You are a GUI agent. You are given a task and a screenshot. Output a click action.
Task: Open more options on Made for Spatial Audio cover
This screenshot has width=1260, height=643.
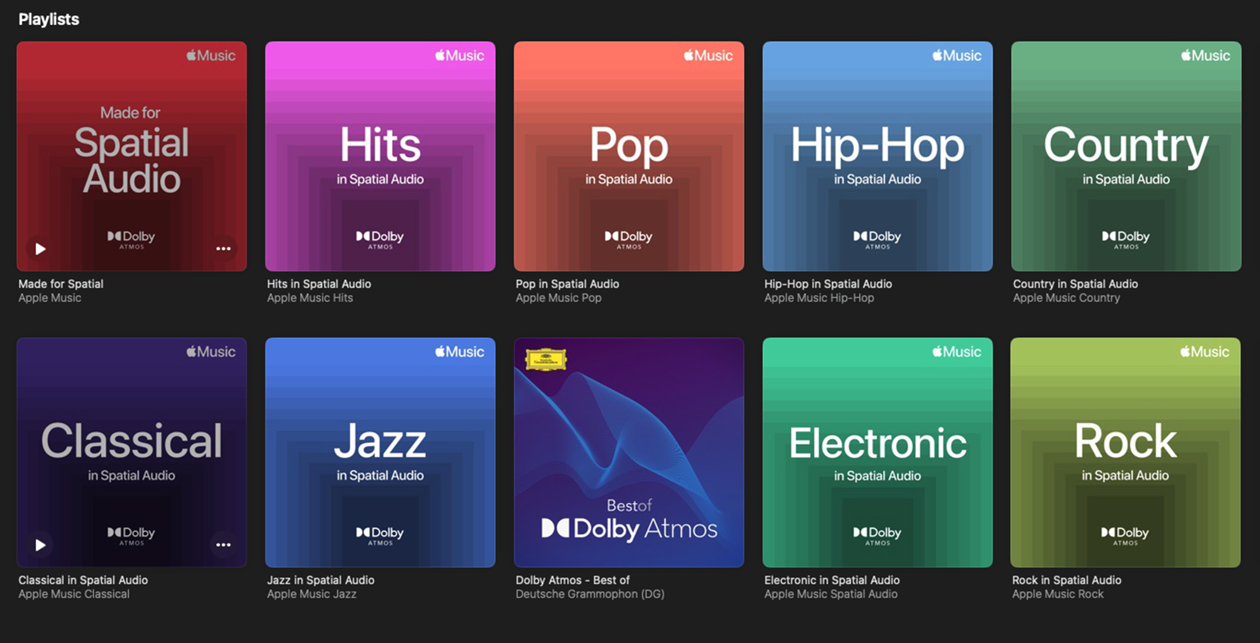224,249
